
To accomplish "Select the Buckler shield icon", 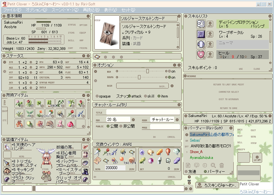I will pyautogui.click(x=85, y=163).
